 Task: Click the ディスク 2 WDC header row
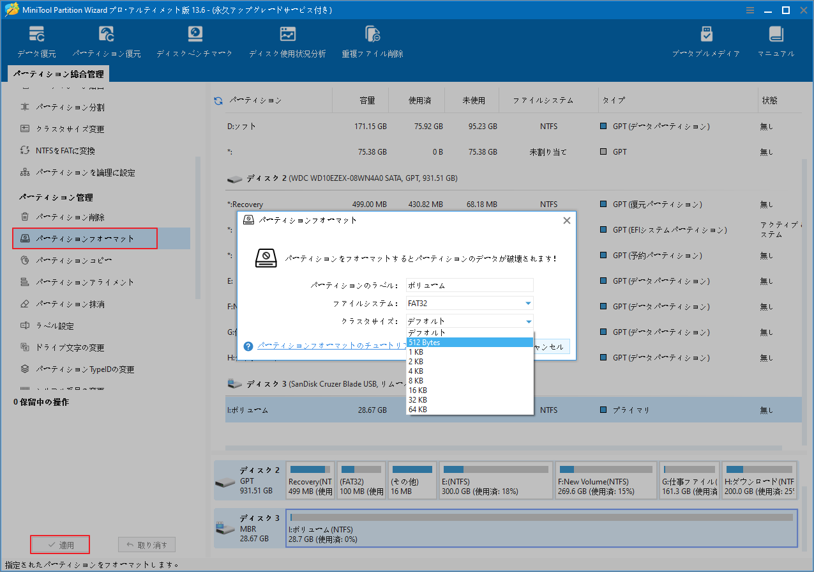coord(513,178)
